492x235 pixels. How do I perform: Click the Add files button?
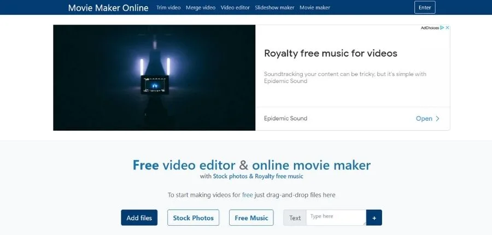(139, 218)
